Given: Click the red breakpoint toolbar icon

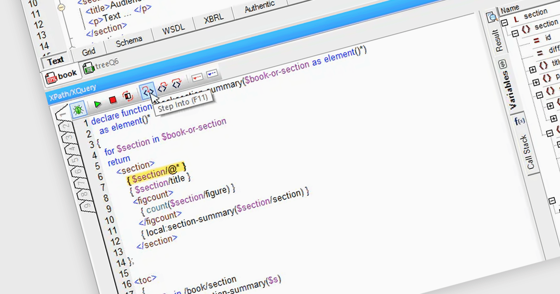Looking at the screenshot, I should click(197, 78).
